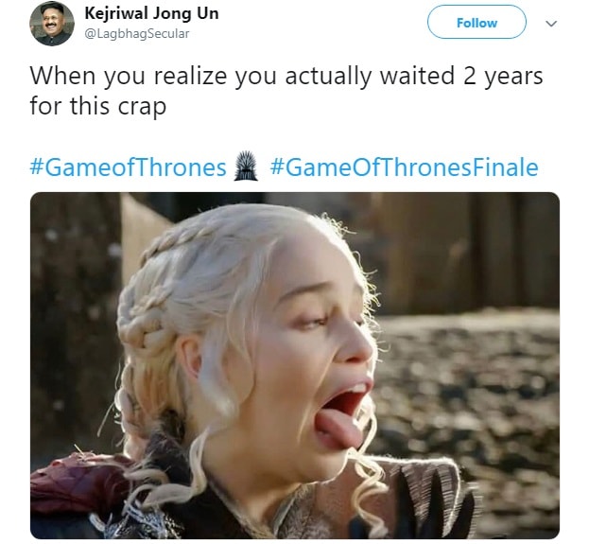
Task: Click the words '2 years' in tweet
Action: click(503, 76)
